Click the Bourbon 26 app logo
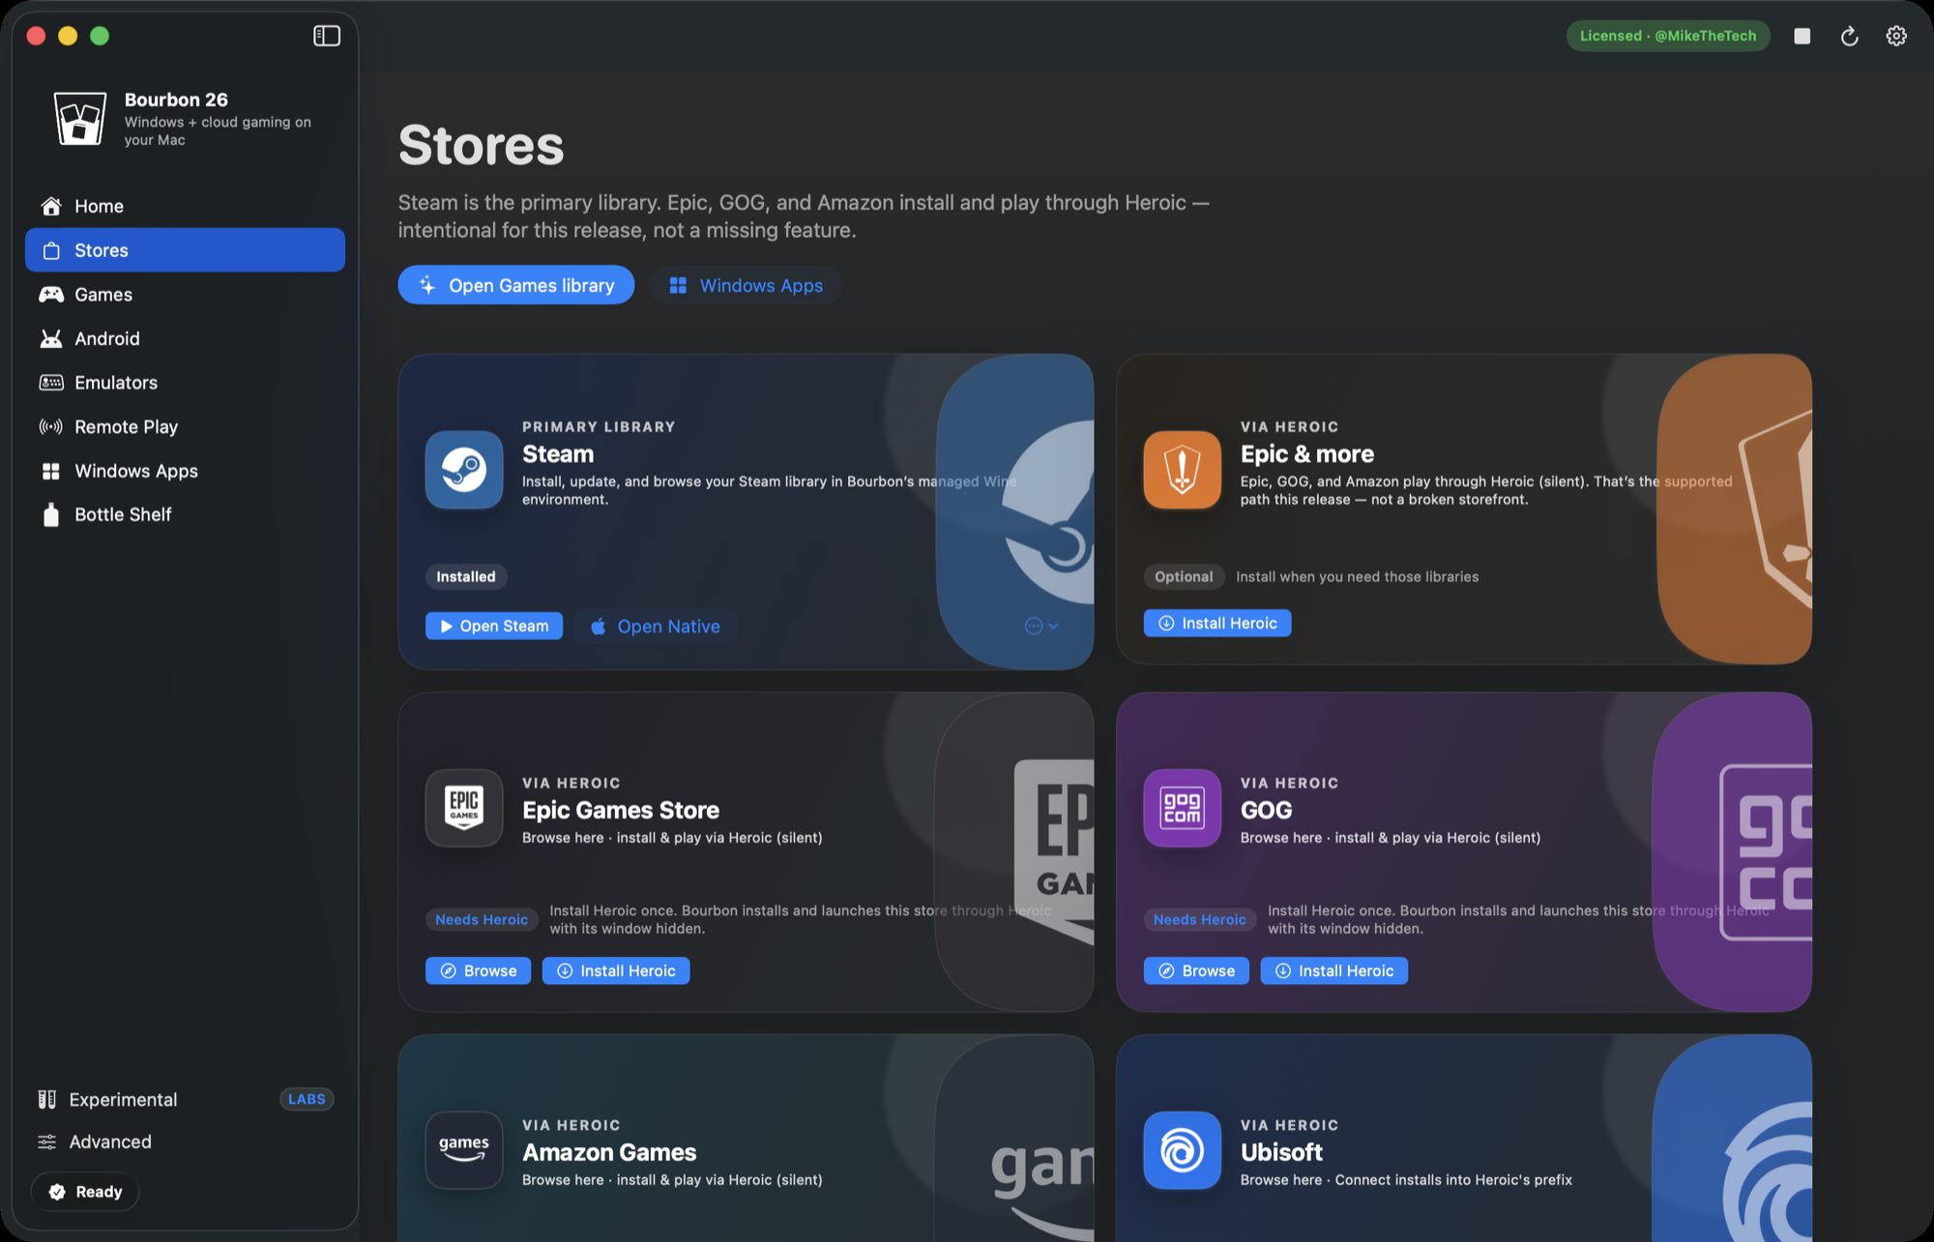The height and width of the screenshot is (1242, 1934). pyautogui.click(x=79, y=119)
